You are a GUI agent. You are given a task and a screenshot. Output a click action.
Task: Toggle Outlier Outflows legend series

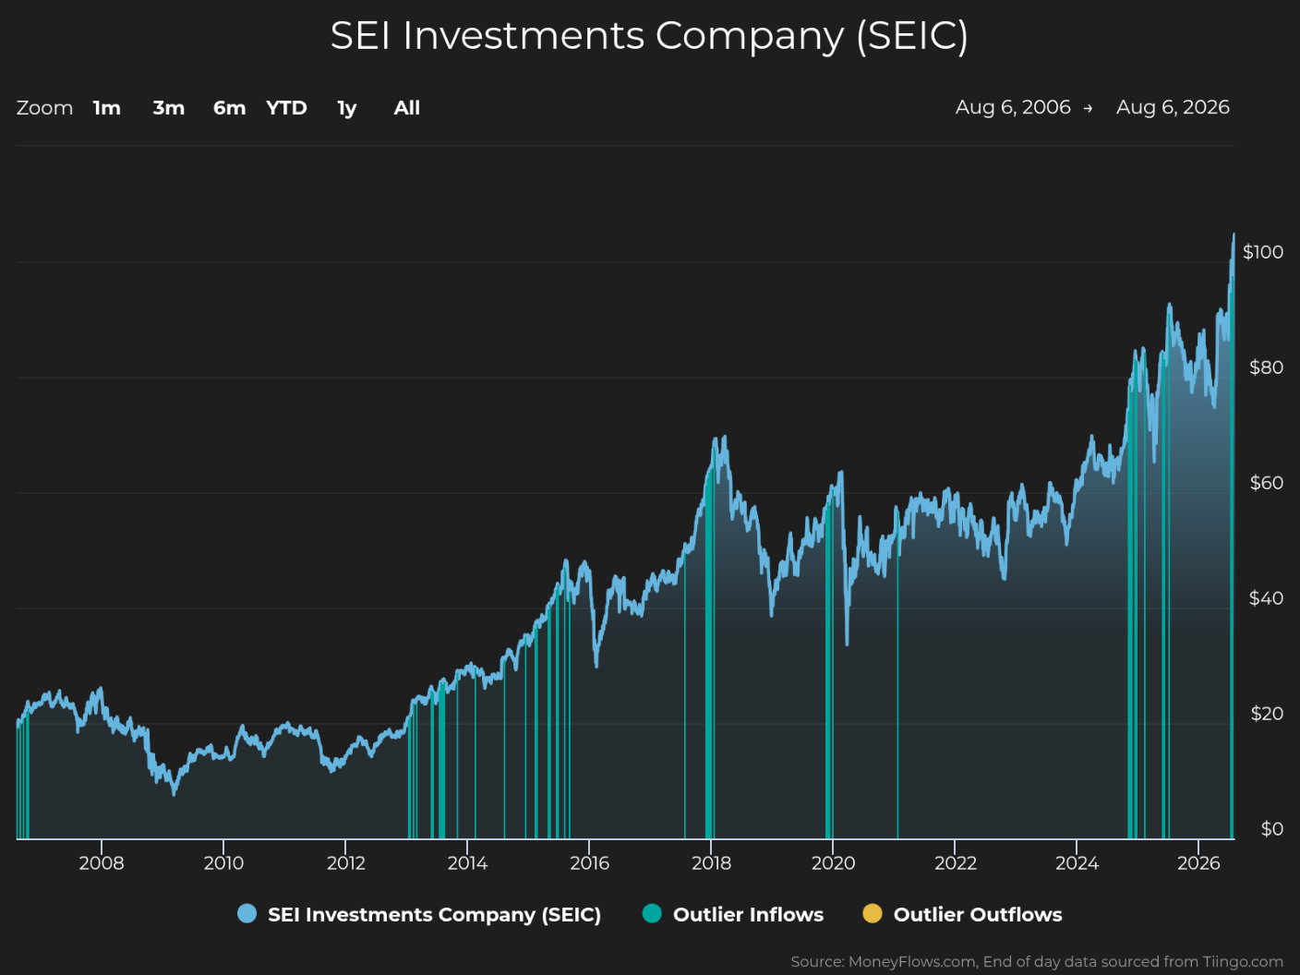[x=962, y=914]
